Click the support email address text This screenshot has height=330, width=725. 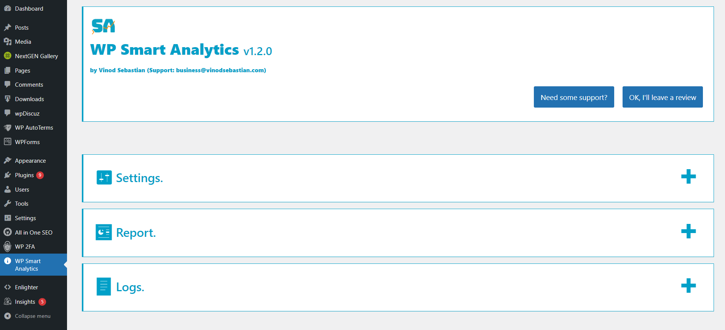pyautogui.click(x=220, y=70)
